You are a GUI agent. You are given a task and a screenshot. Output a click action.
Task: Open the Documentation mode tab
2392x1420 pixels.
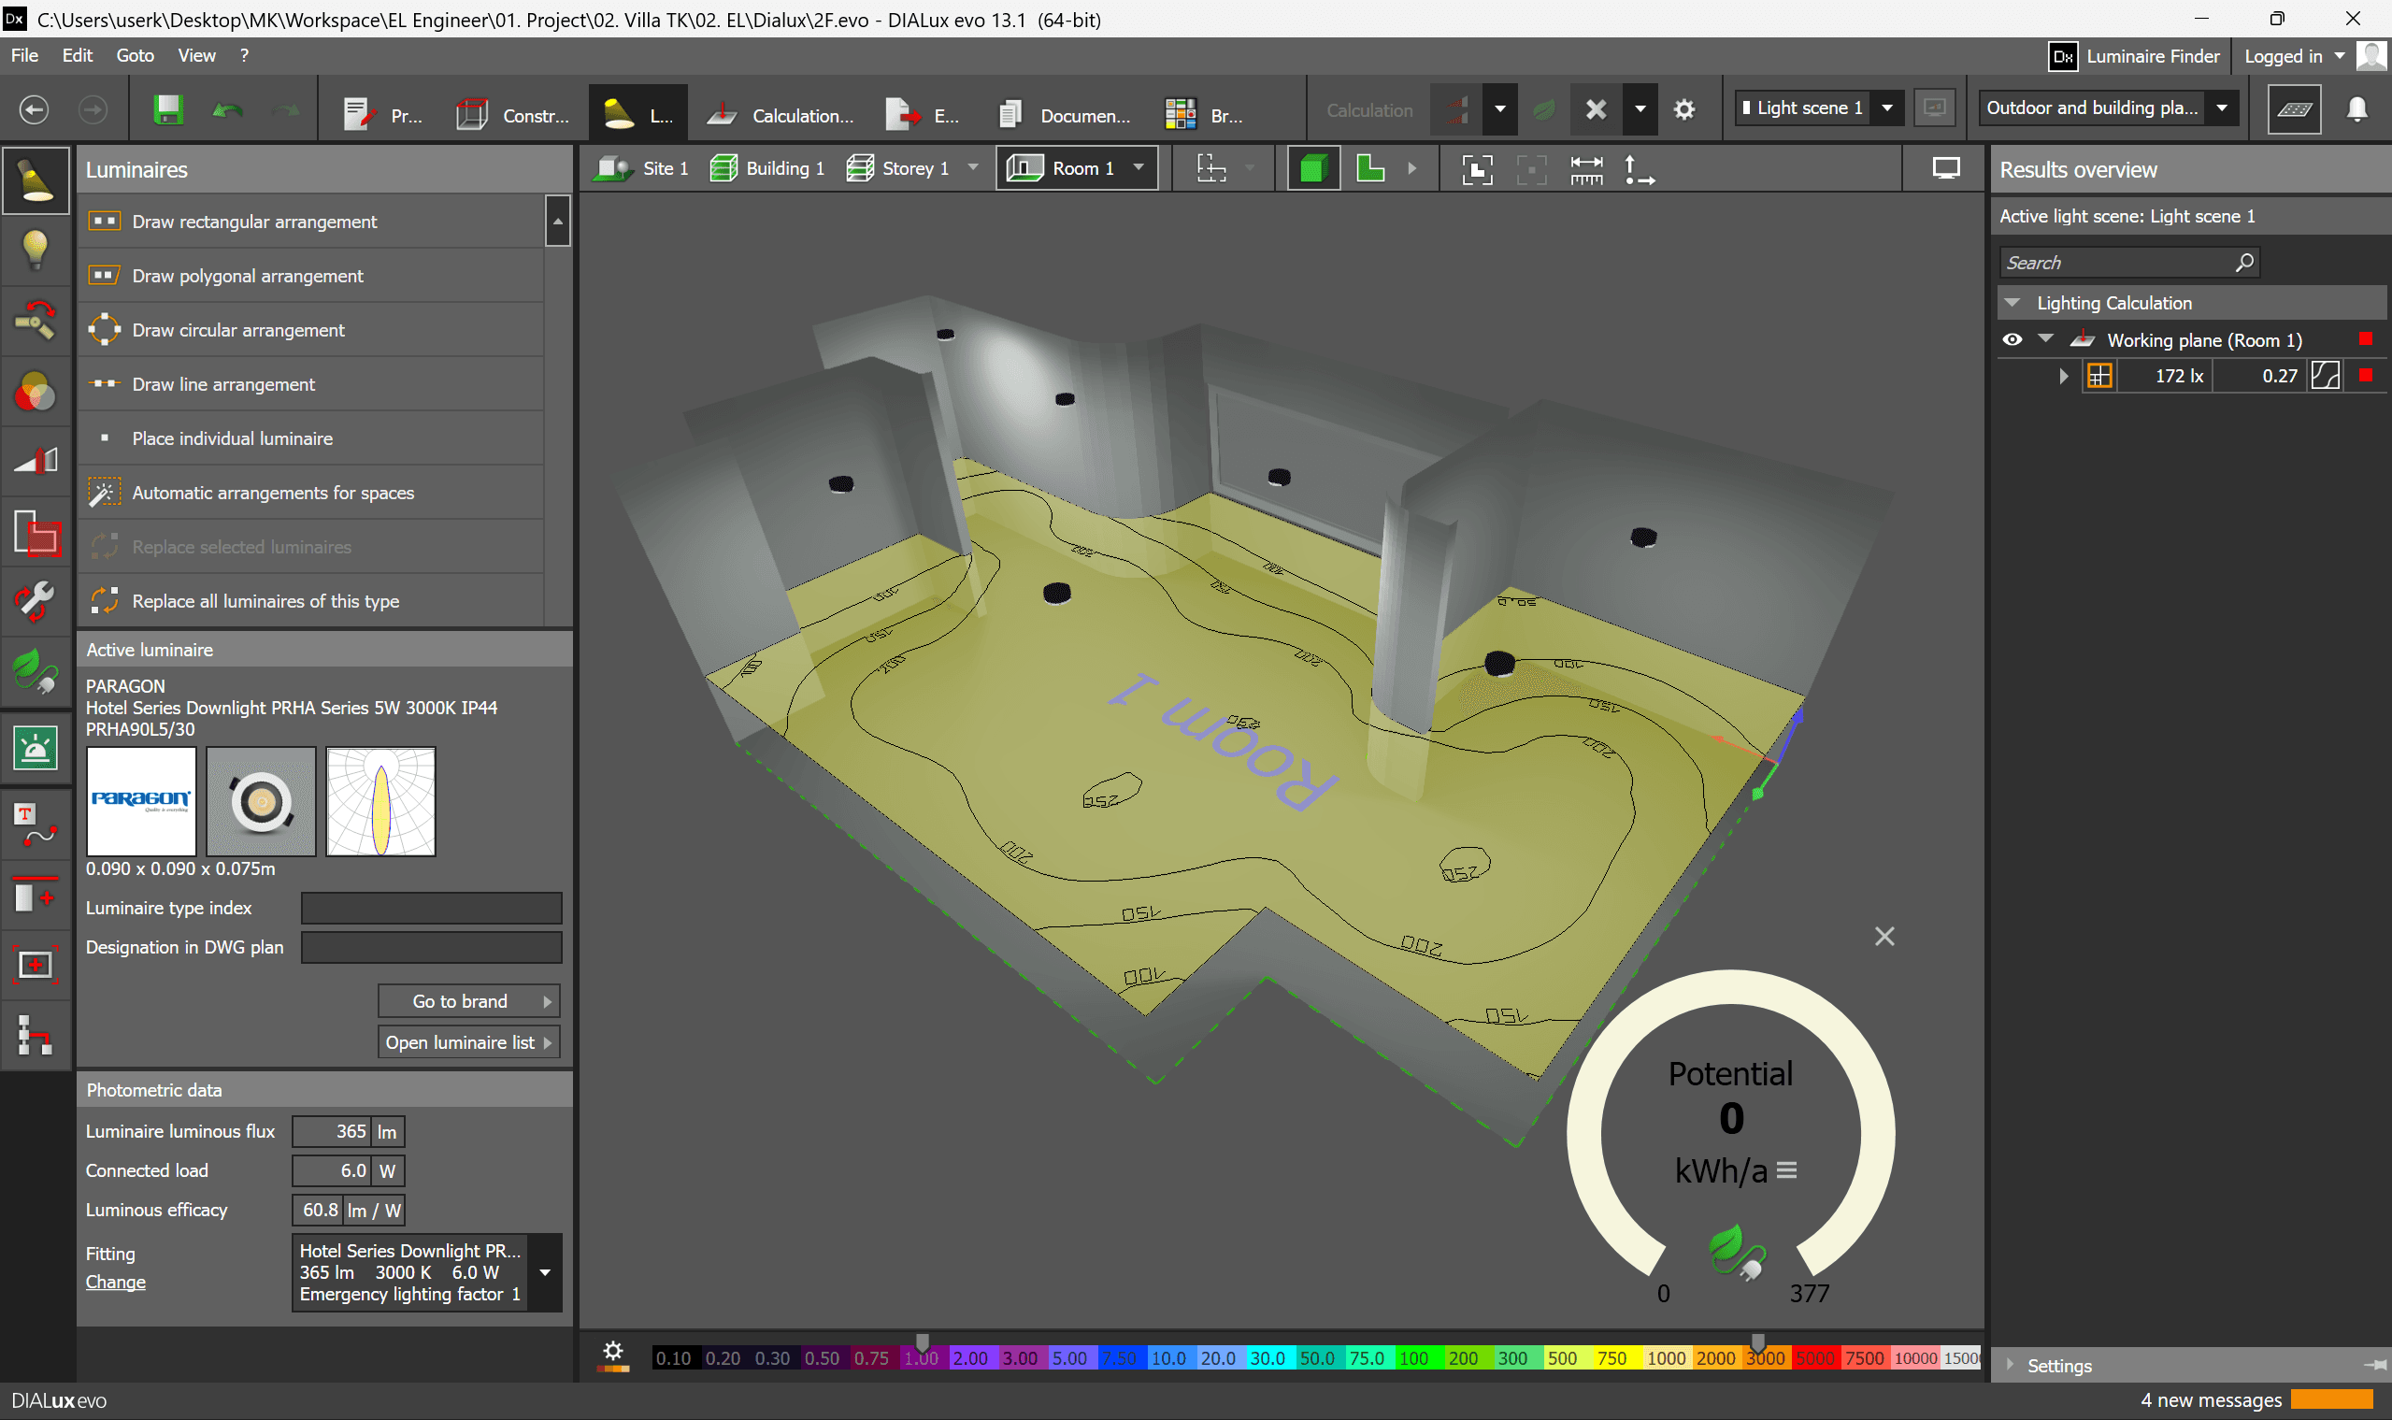pyautogui.click(x=1064, y=114)
